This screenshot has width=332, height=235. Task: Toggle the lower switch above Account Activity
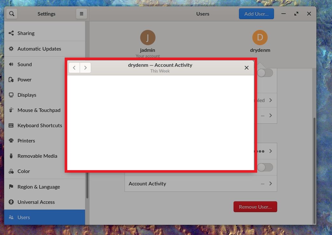(x=265, y=167)
